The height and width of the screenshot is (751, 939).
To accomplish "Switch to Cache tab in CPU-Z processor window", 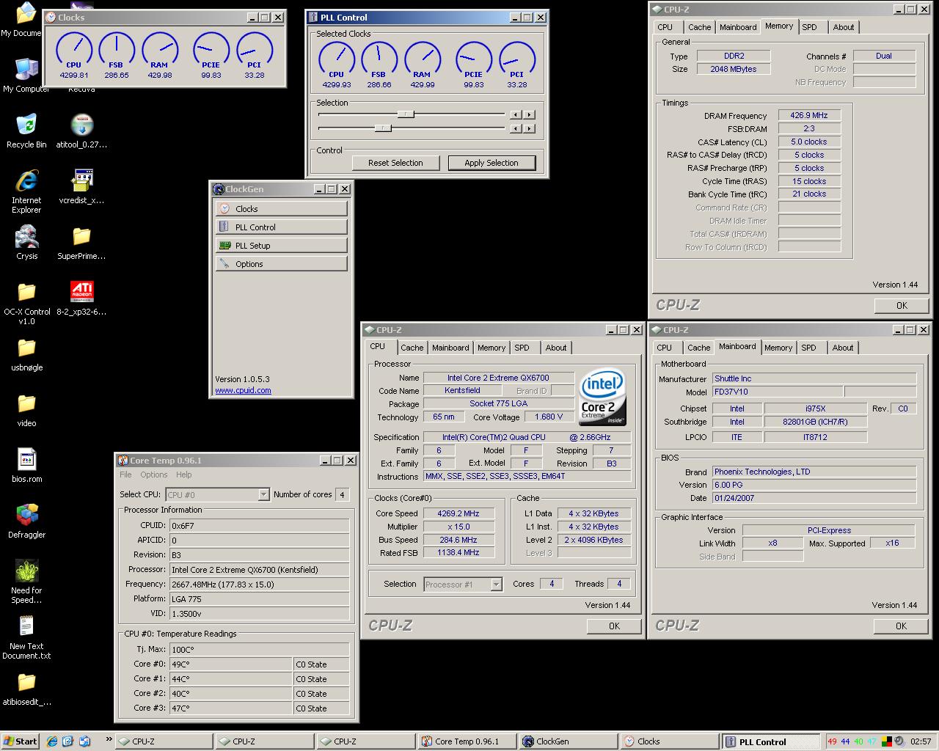I will coord(412,348).
